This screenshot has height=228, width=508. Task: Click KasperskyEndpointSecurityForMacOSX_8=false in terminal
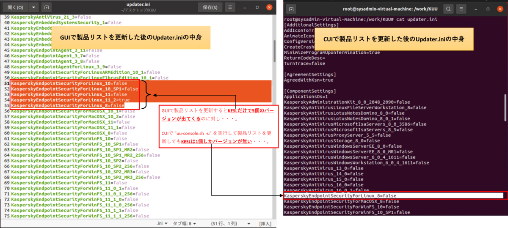pyautogui.click(x=342, y=201)
